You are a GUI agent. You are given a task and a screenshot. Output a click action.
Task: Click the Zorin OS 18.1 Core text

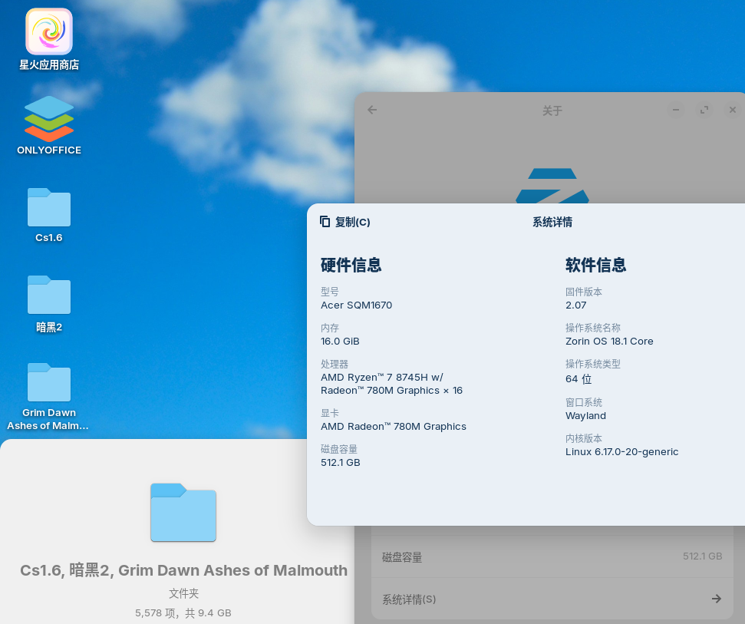point(609,342)
